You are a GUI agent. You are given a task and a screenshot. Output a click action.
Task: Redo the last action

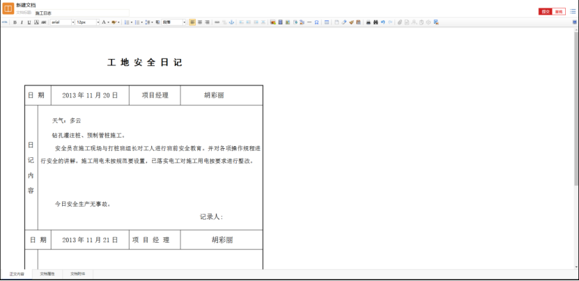coord(390,22)
